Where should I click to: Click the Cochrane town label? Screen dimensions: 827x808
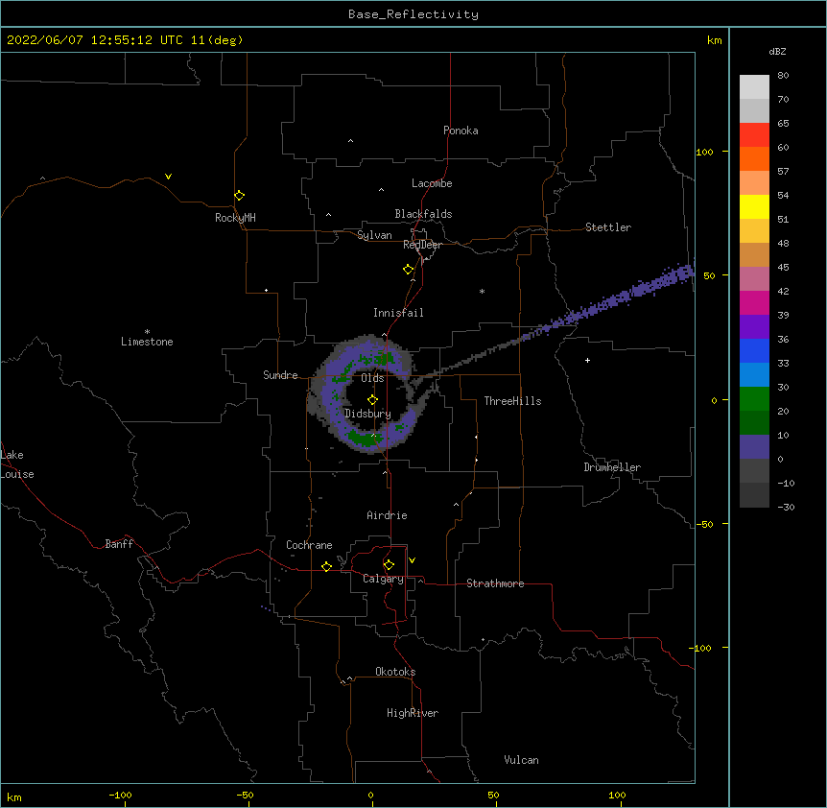point(309,545)
